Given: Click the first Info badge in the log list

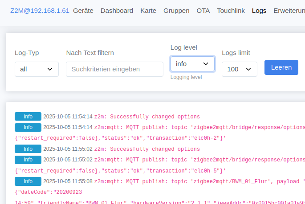Looking at the screenshot, I should tap(28, 117).
